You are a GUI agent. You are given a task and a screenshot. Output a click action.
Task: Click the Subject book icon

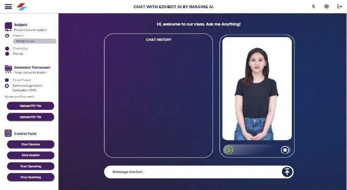tap(8, 26)
